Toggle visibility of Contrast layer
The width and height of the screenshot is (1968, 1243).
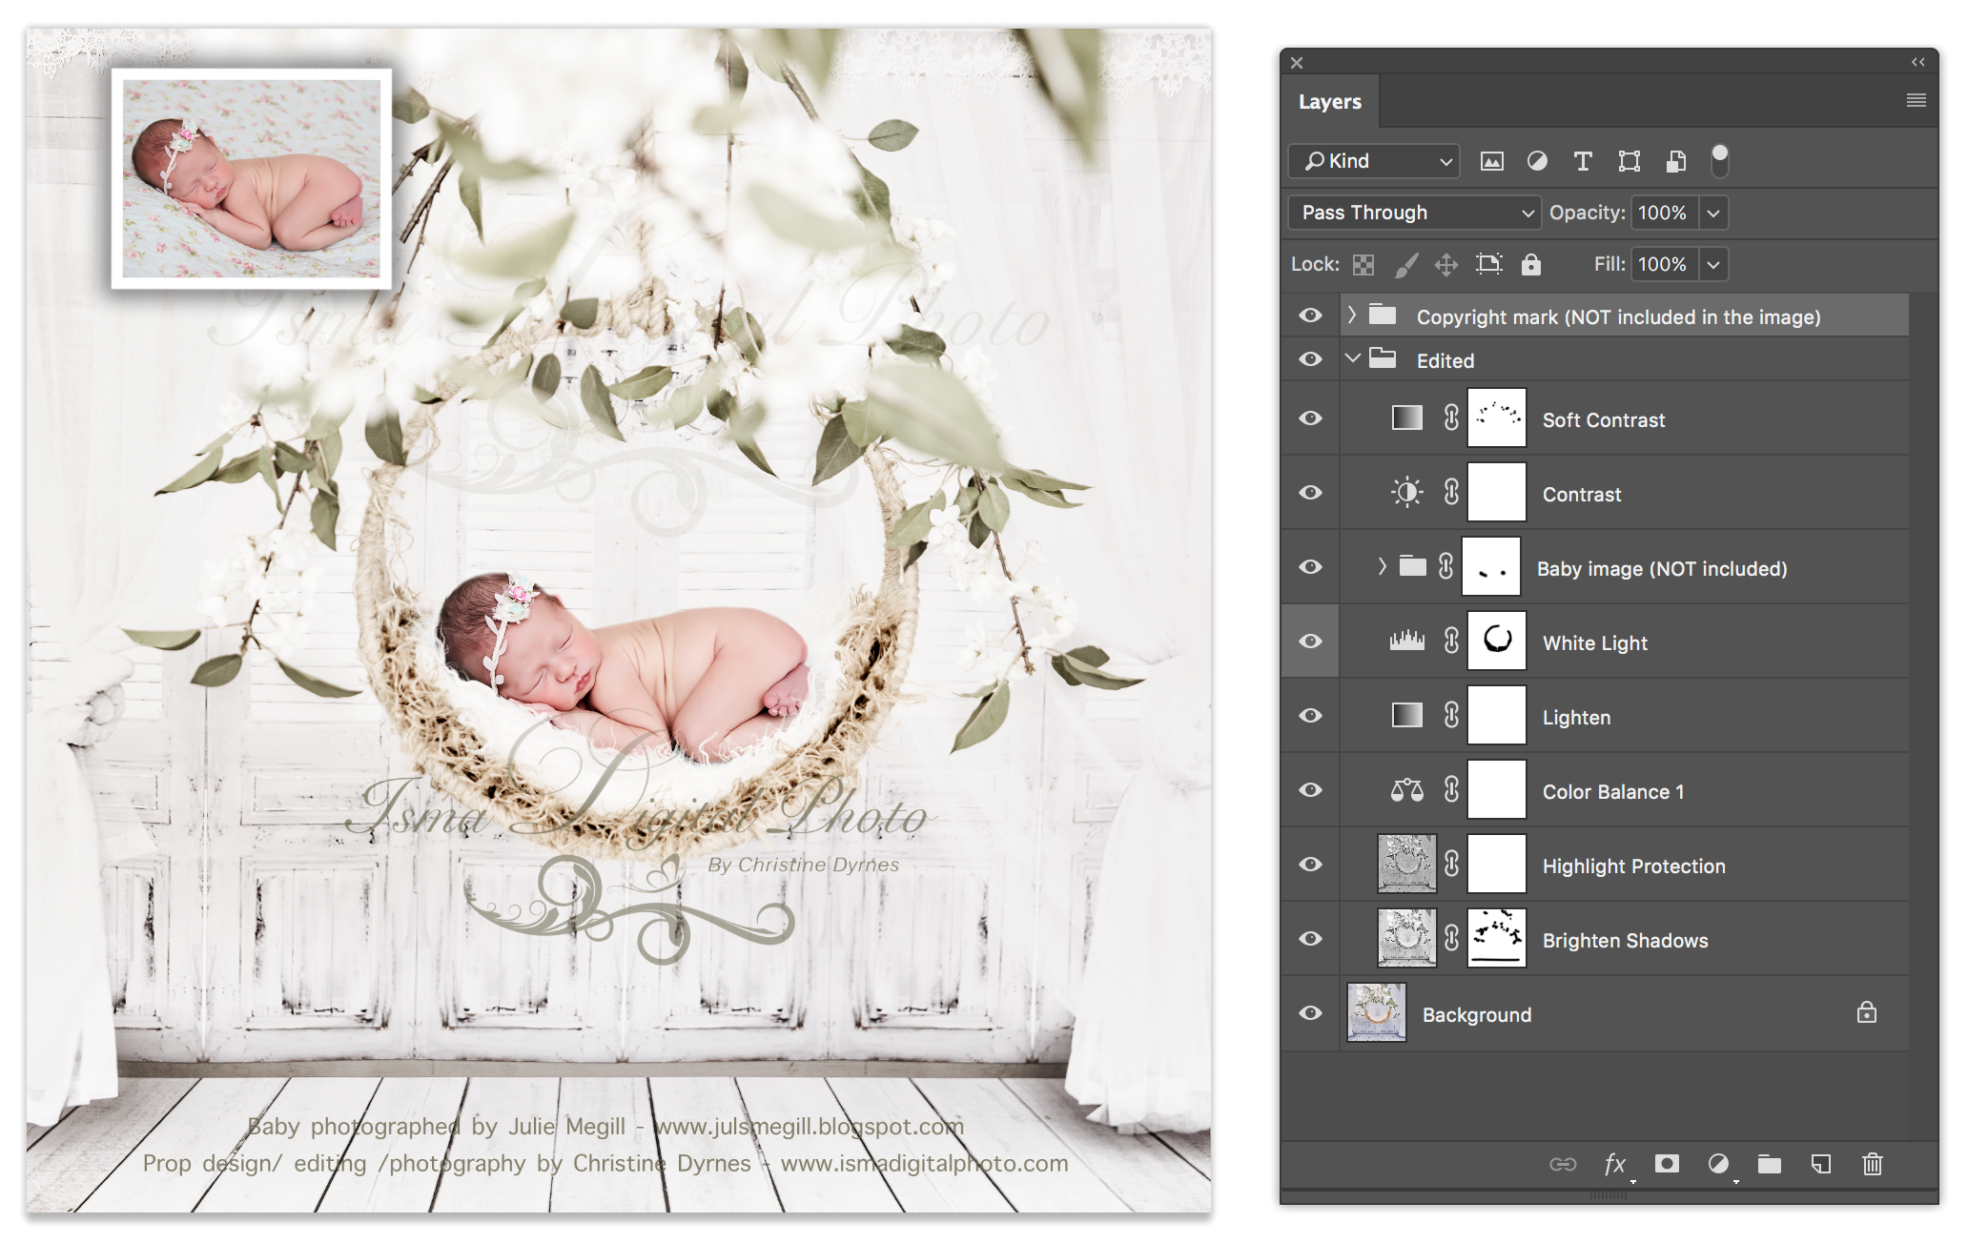point(1311,493)
